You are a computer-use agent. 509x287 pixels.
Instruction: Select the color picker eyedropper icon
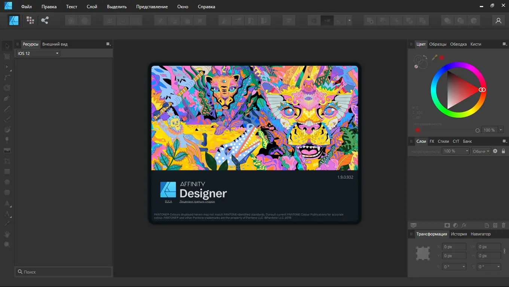435,58
